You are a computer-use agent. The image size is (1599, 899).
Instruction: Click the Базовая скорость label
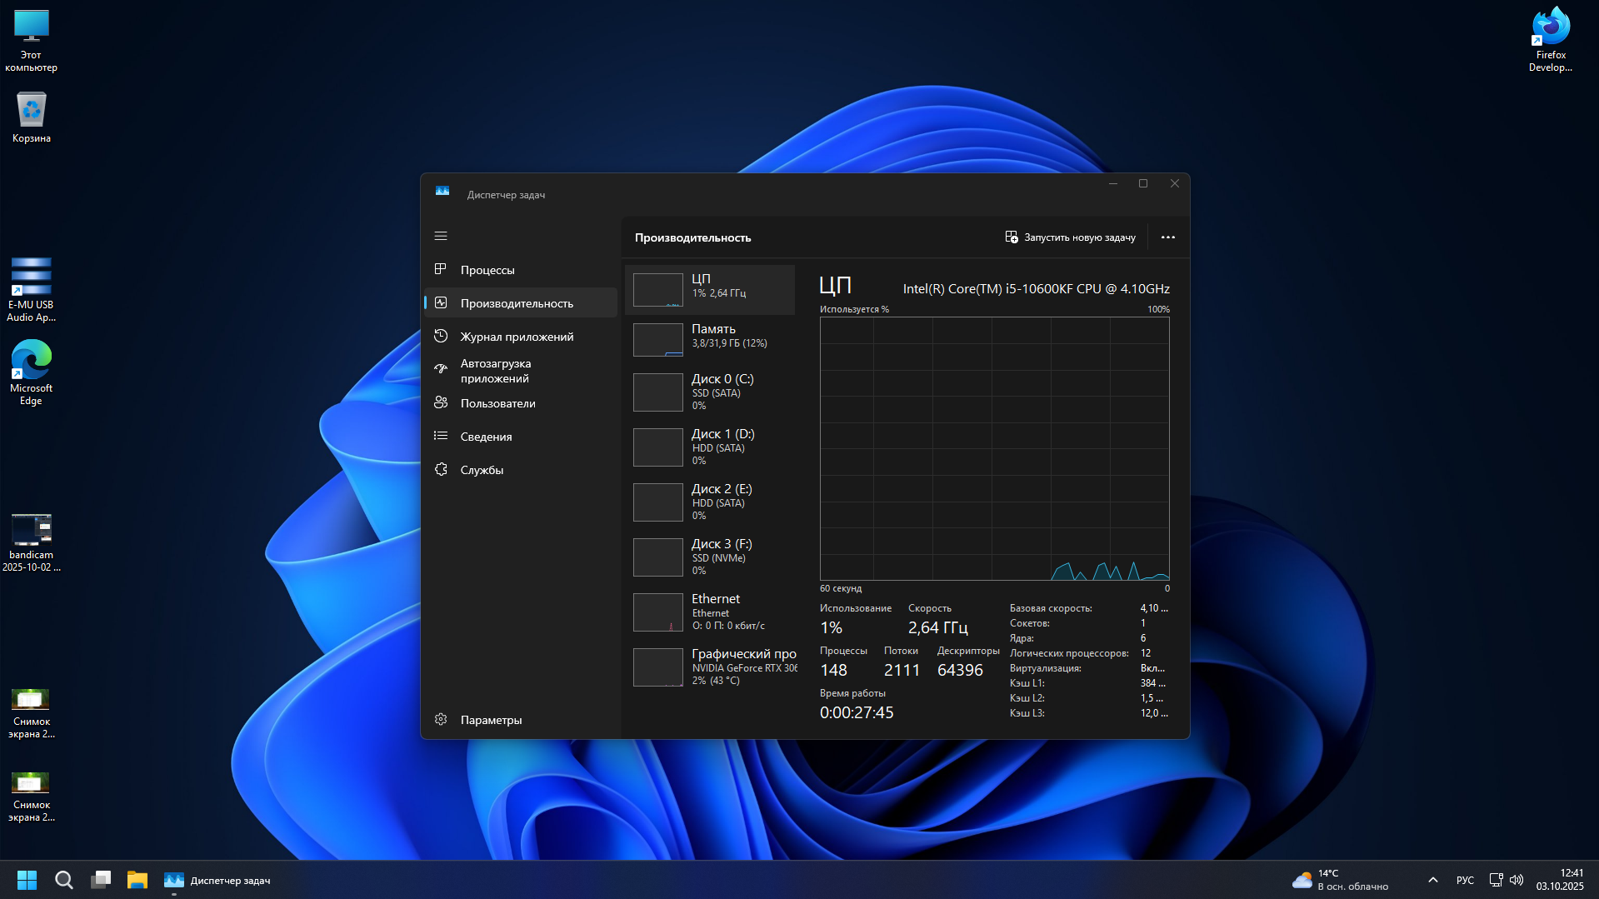tap(1051, 608)
